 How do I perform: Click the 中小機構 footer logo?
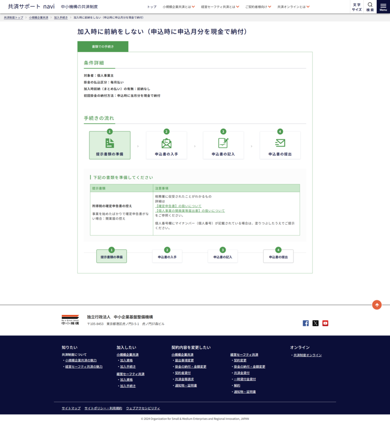coord(70,320)
